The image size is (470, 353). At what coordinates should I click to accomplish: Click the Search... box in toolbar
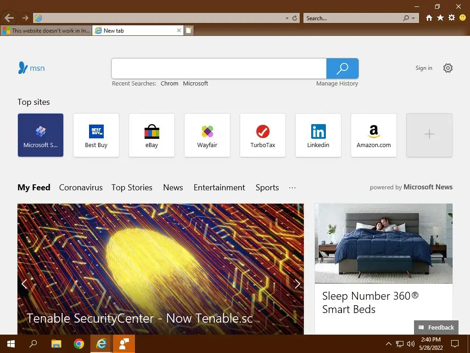point(352,18)
